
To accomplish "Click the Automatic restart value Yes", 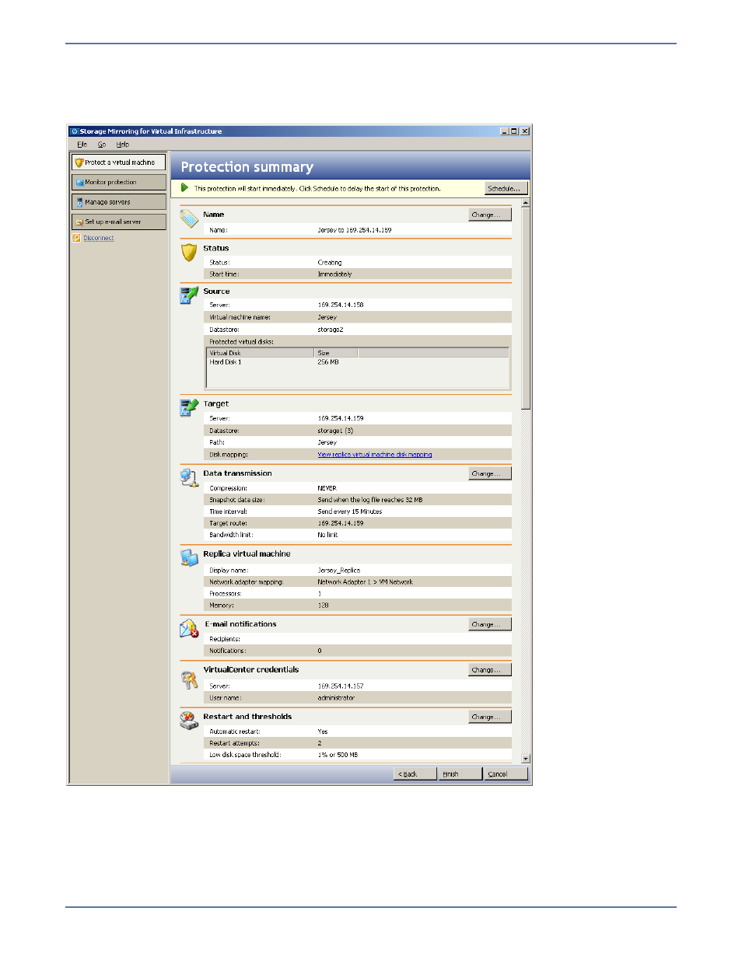I will pos(323,731).
